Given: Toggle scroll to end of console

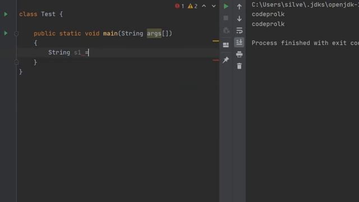Looking at the screenshot, I should (239, 43).
